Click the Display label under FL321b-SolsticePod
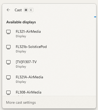Image resolution: width=98 pixels, height=110 pixels. click(x=21, y=51)
